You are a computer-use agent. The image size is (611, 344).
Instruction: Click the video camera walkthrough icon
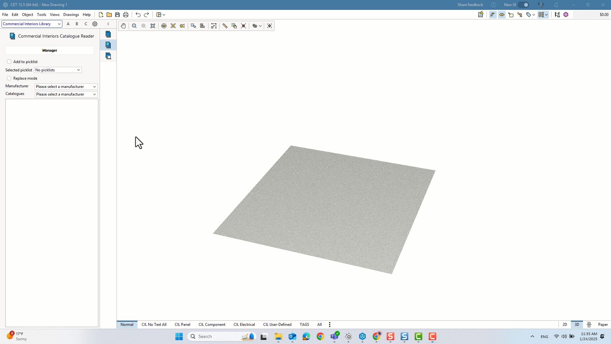pos(182,26)
